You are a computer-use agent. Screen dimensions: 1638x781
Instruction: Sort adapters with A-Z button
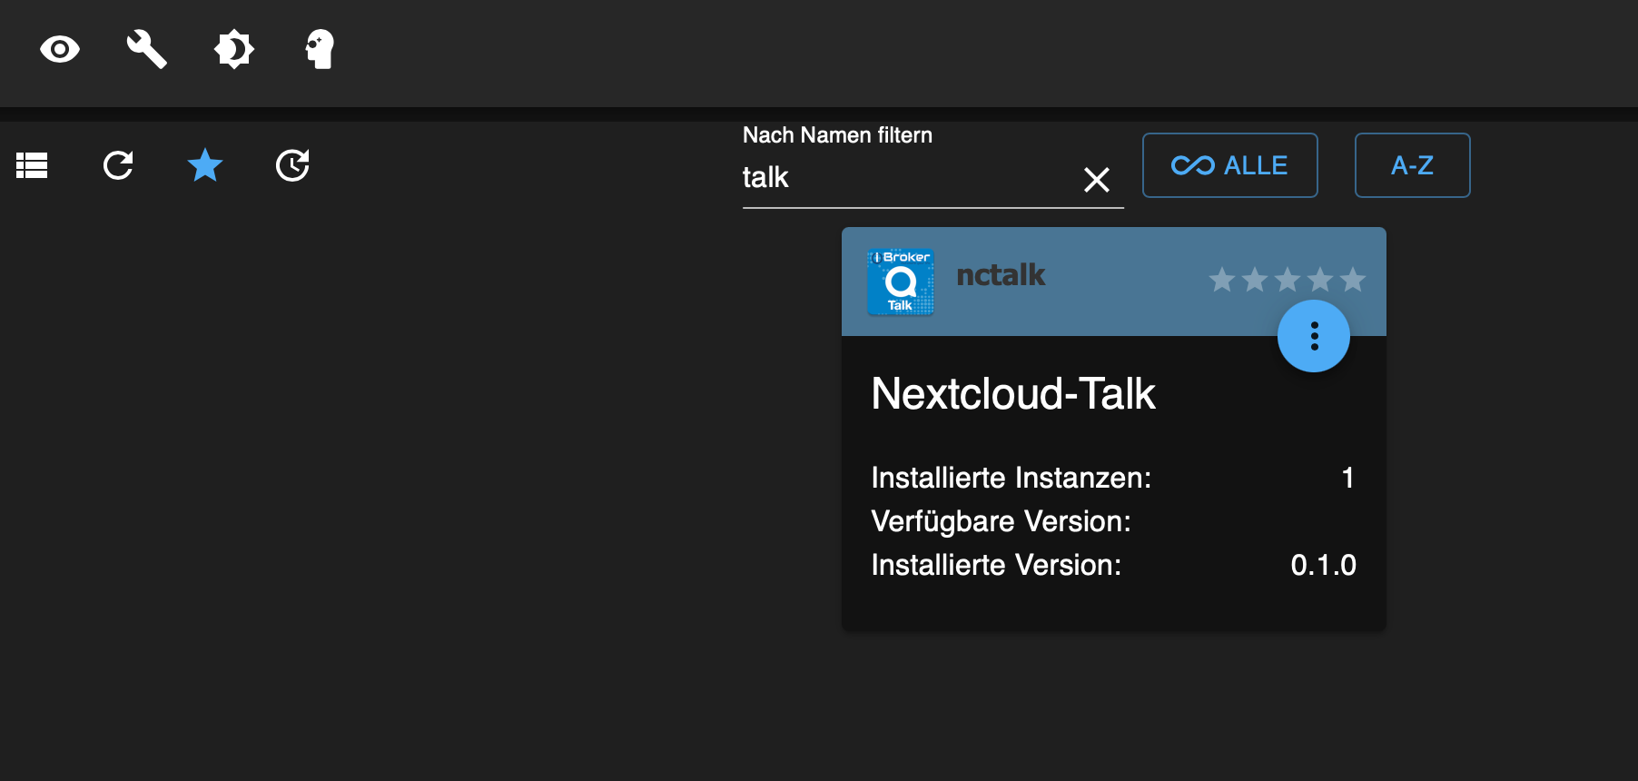tap(1412, 165)
